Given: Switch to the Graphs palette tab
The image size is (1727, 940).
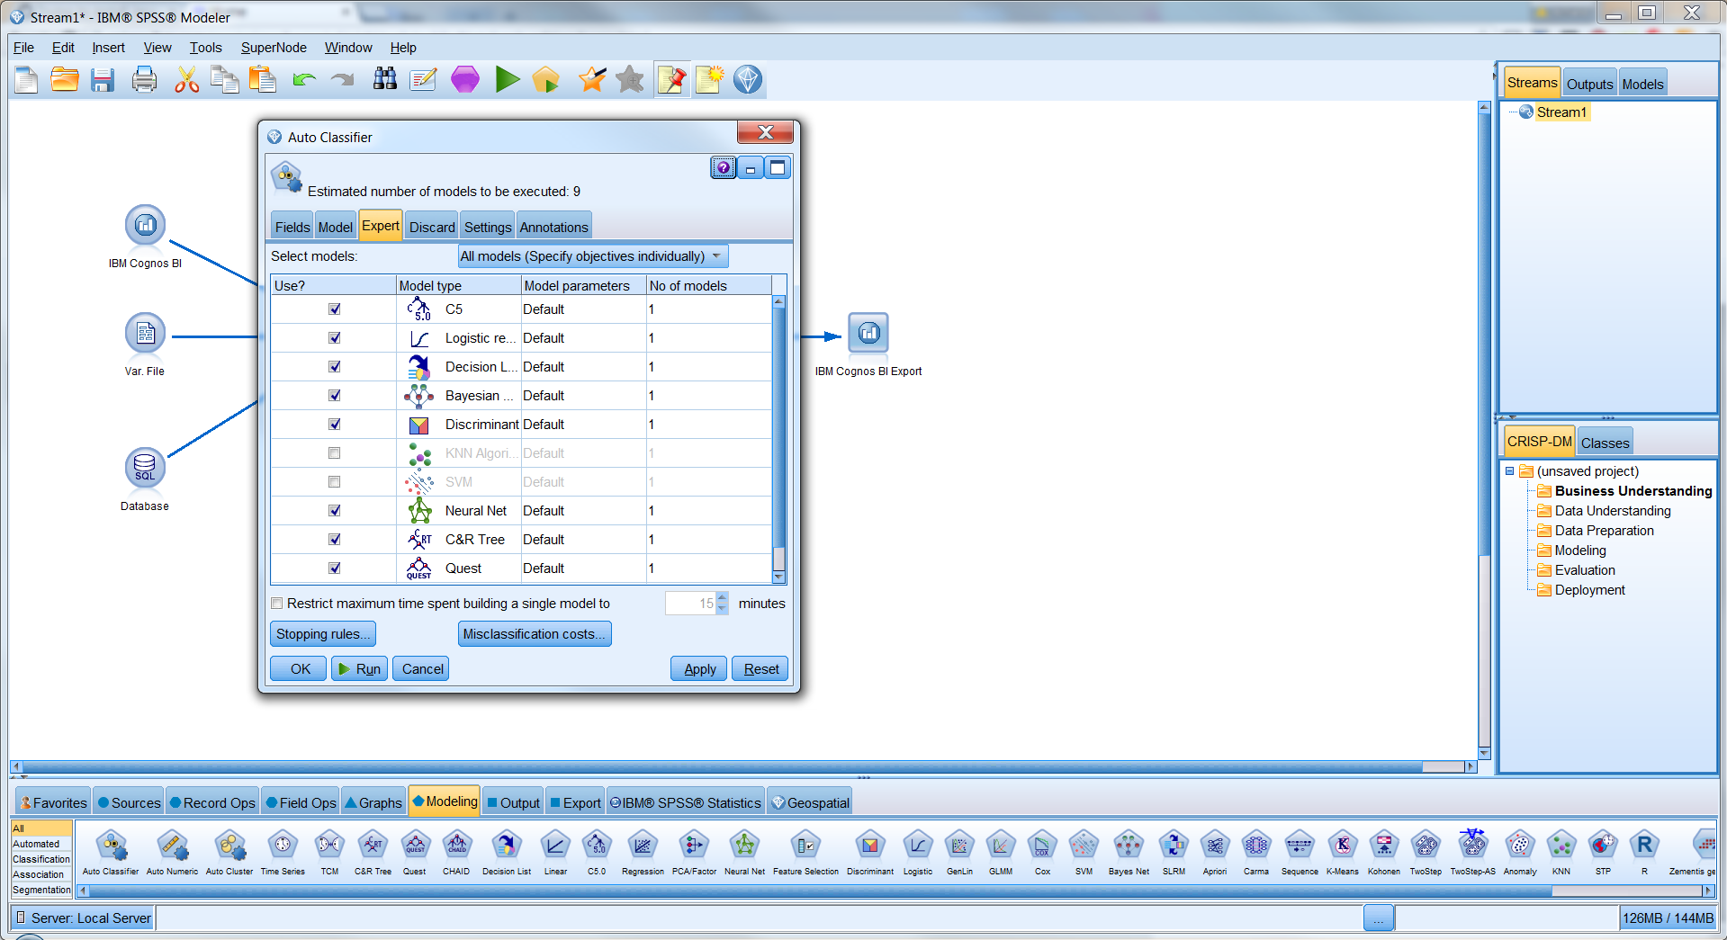Looking at the screenshot, I should tap(373, 802).
